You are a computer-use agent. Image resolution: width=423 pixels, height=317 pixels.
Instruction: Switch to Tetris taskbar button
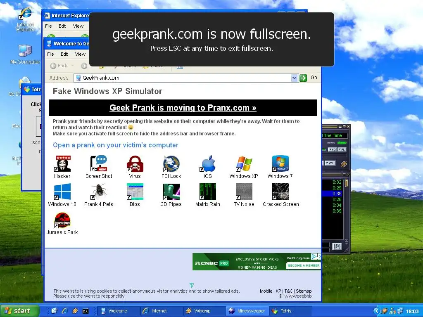290,311
